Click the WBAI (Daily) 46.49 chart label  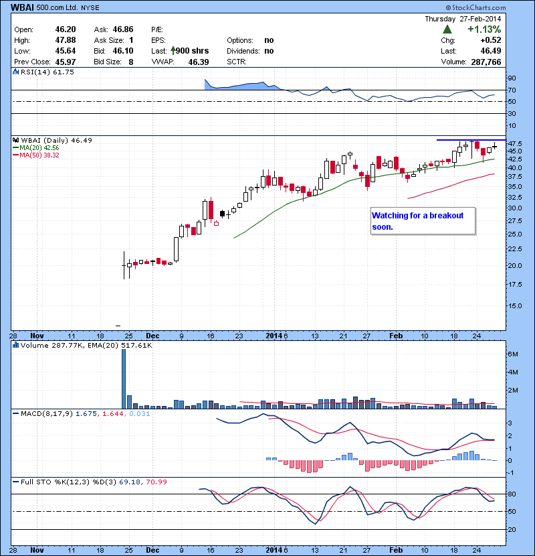click(x=57, y=141)
